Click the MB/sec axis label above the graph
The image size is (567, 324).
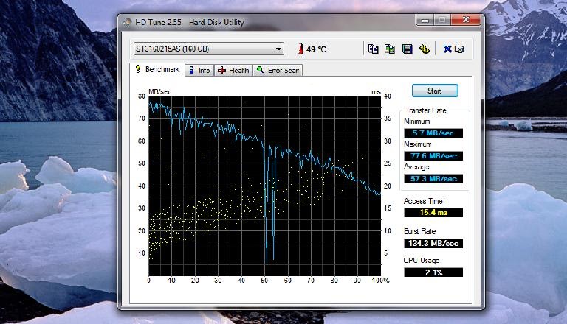click(x=159, y=91)
